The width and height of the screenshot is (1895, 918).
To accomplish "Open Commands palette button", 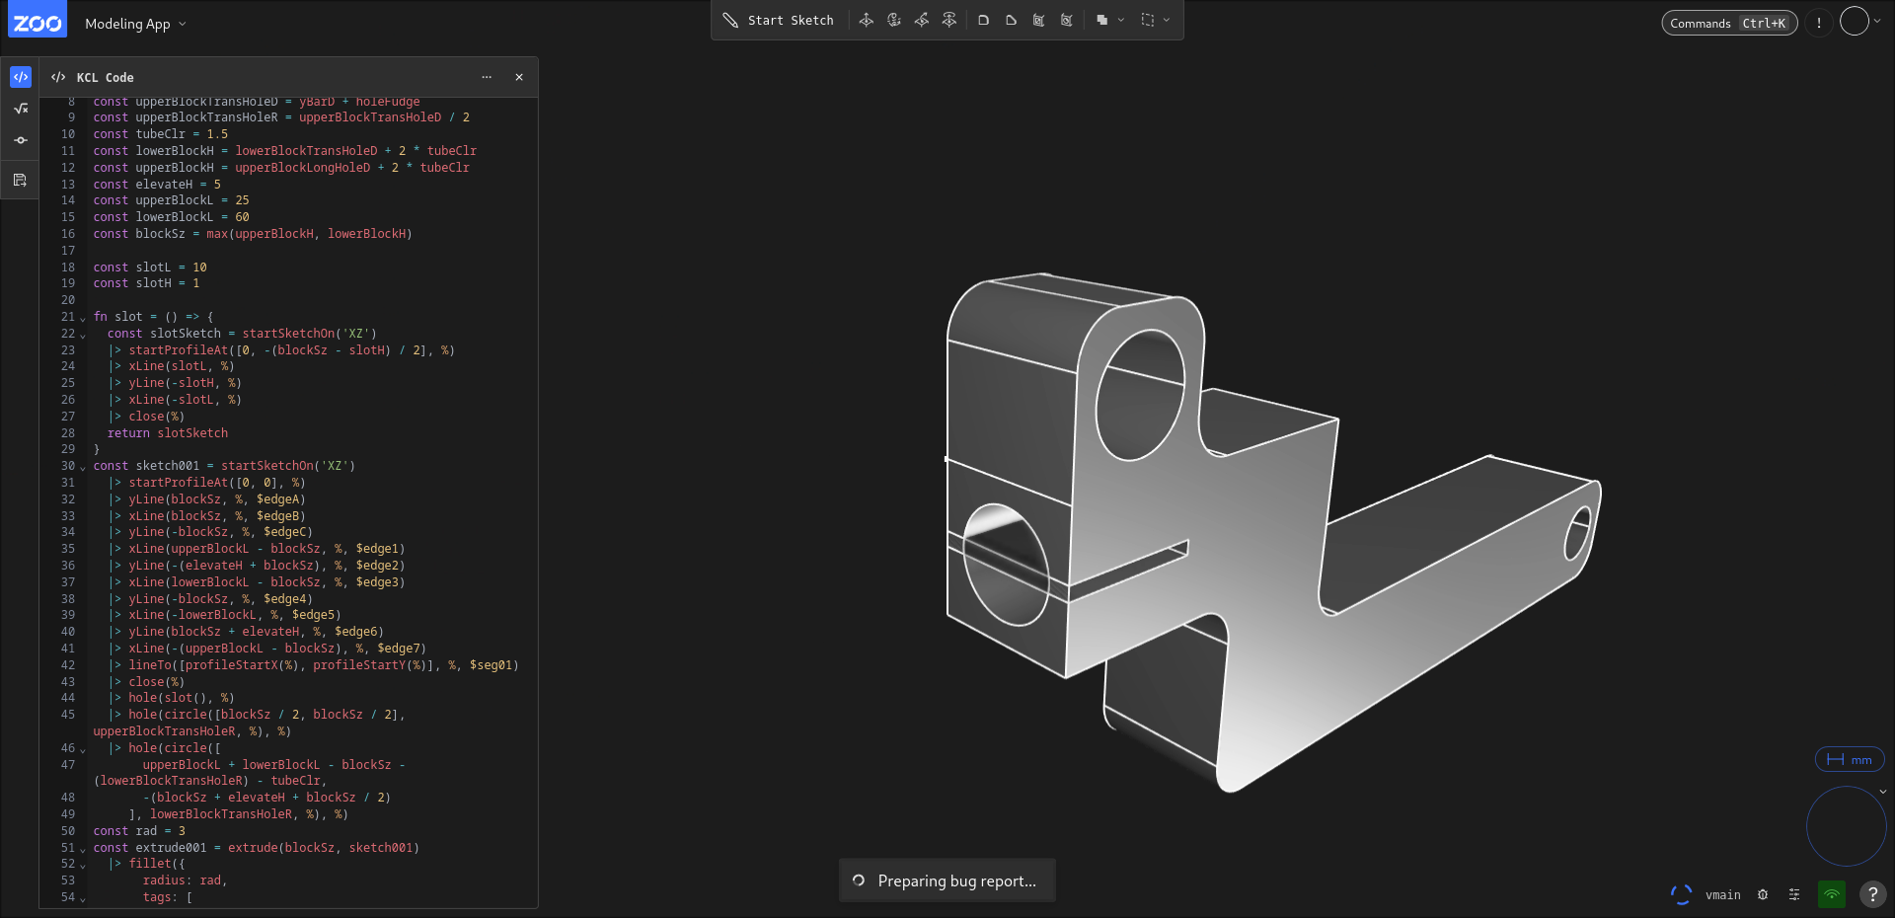I will tap(1729, 23).
